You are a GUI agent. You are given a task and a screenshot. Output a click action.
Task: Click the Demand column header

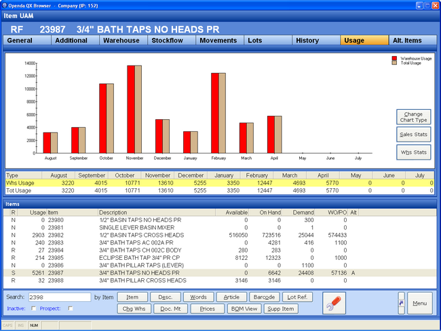298,213
